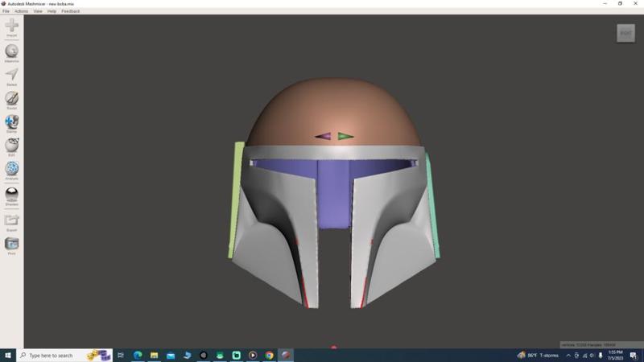Open the media player taskbar icon

coord(253,355)
